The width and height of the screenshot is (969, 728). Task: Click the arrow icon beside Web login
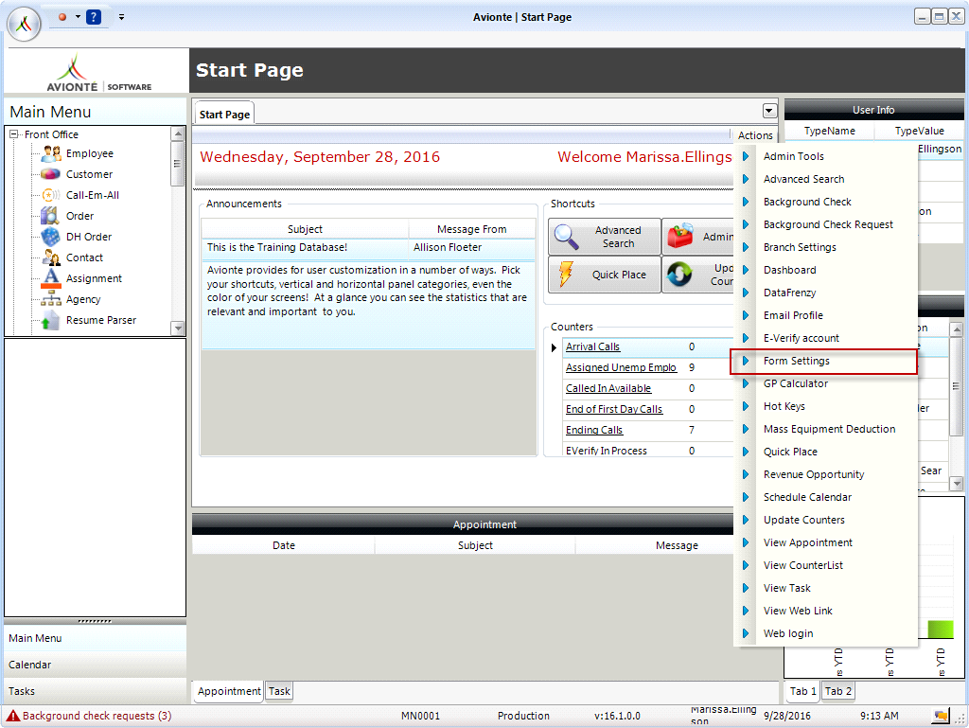coord(746,633)
